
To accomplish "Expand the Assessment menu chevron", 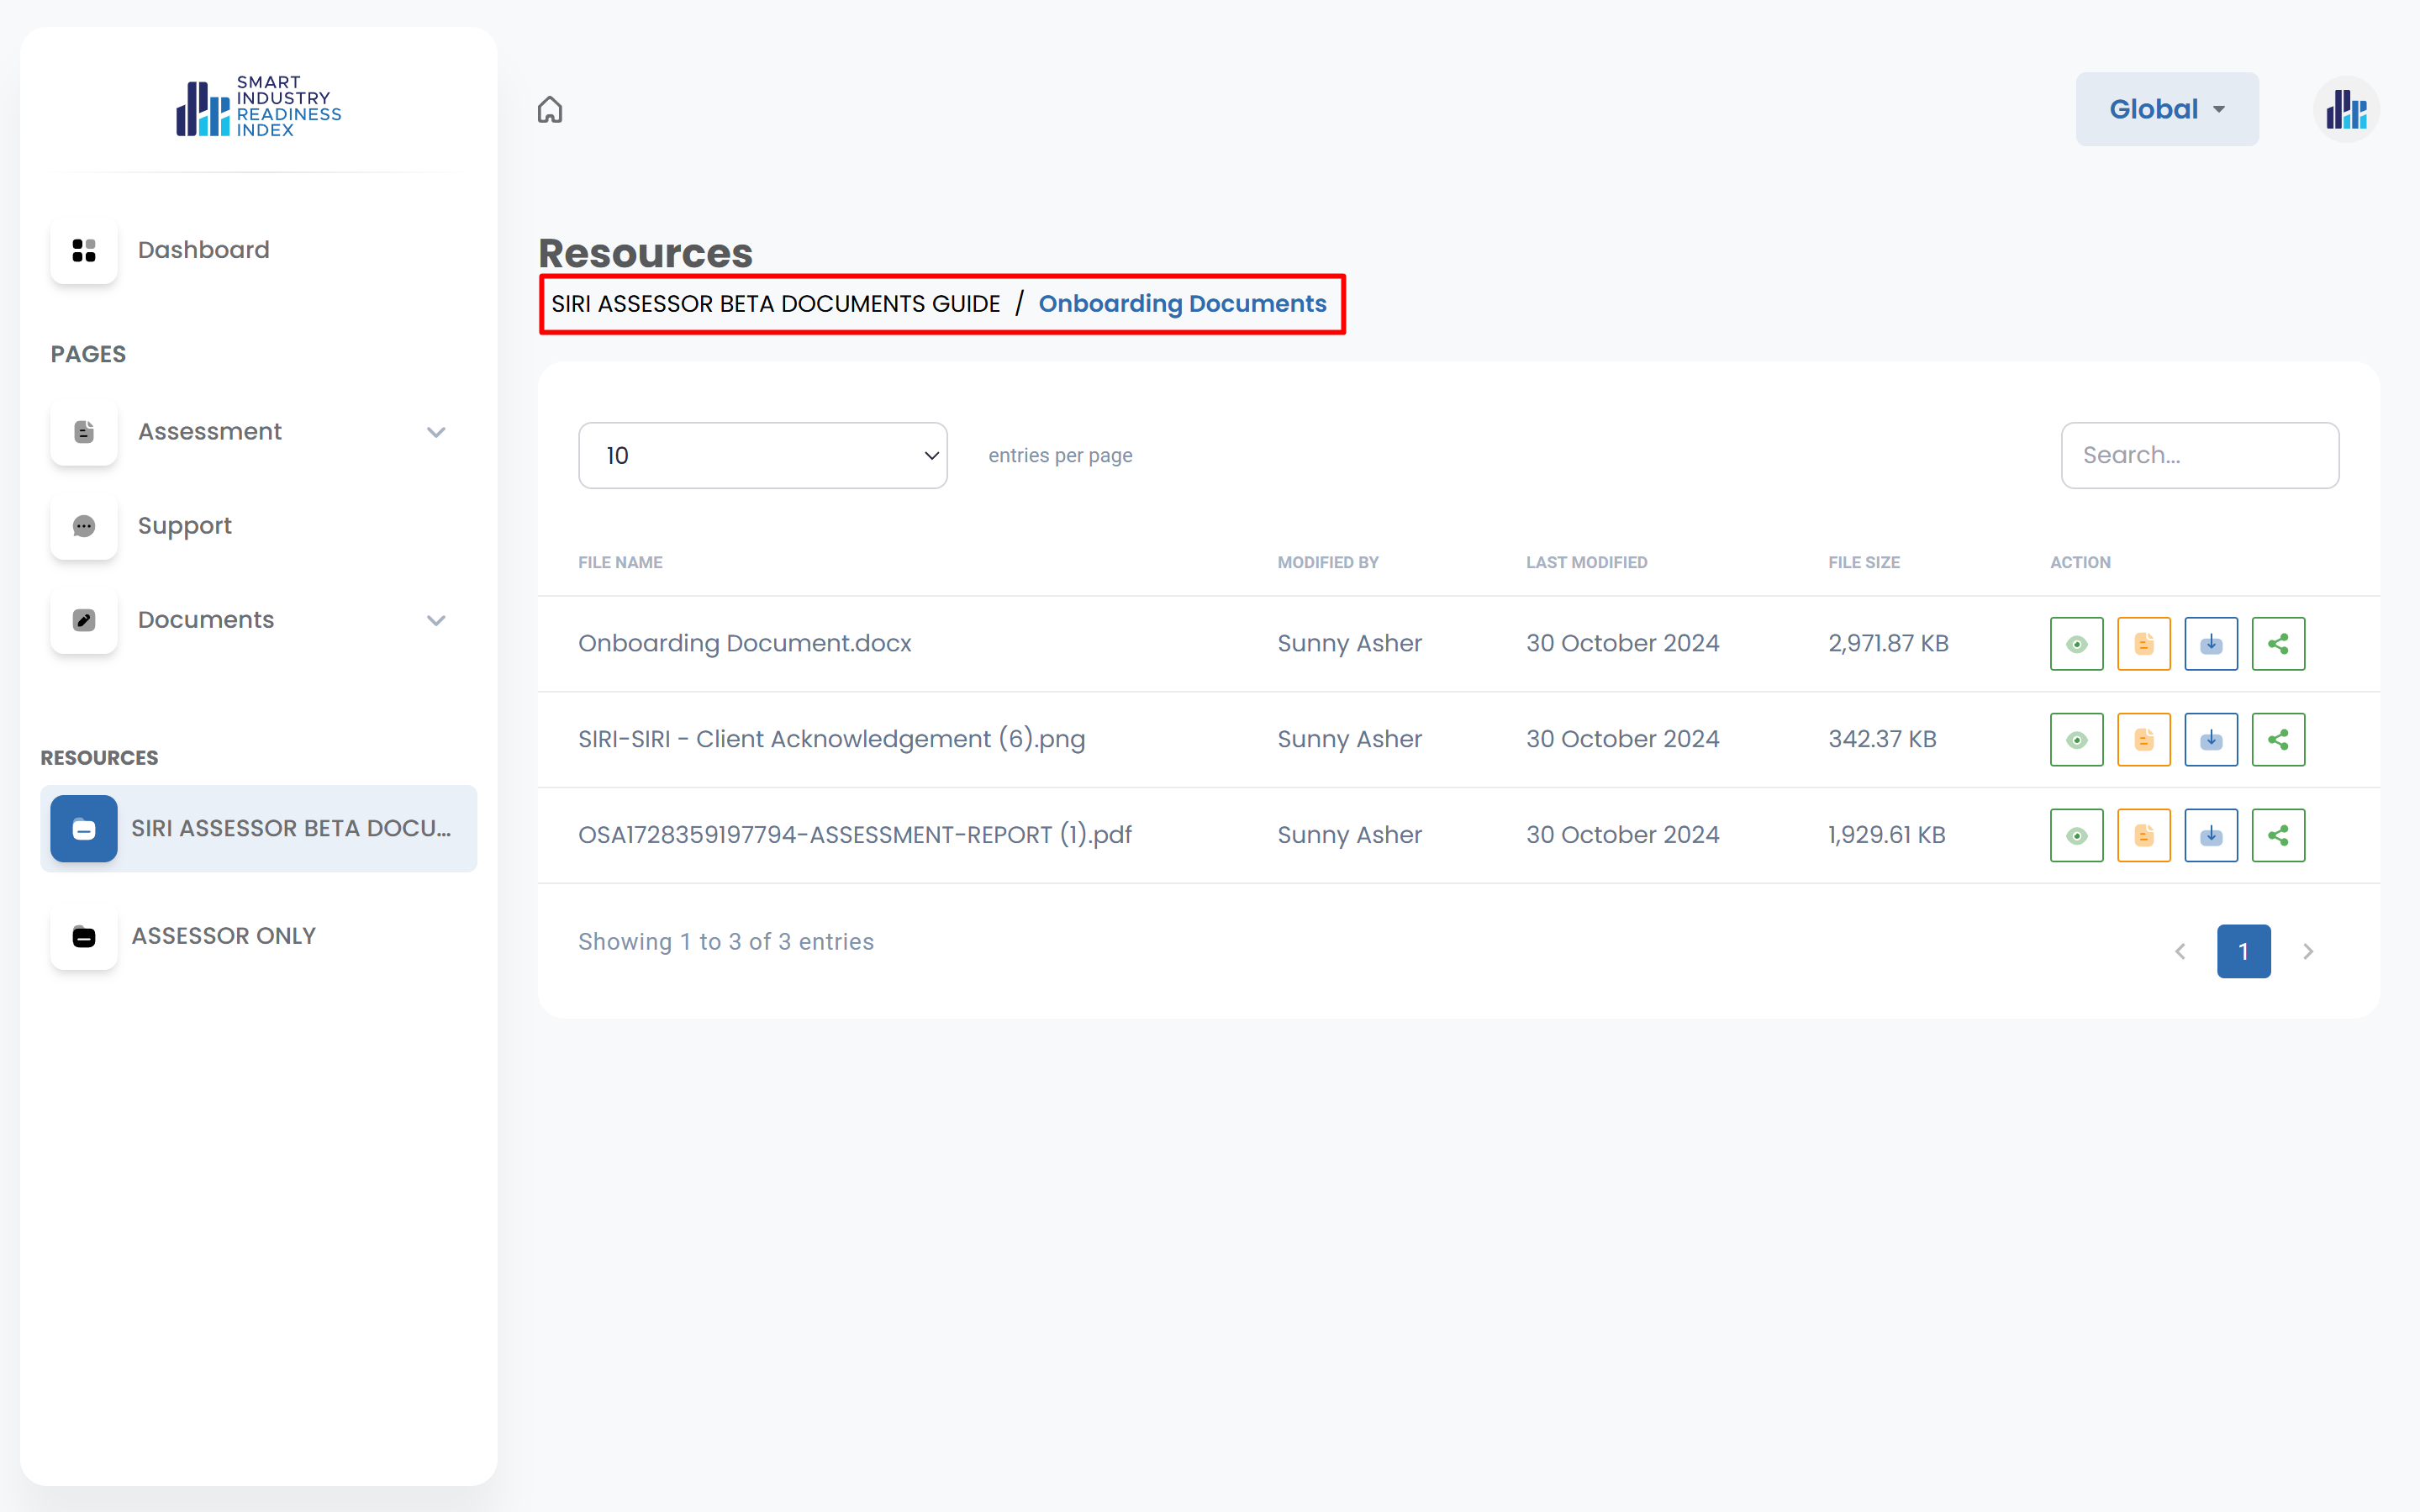I will [436, 432].
